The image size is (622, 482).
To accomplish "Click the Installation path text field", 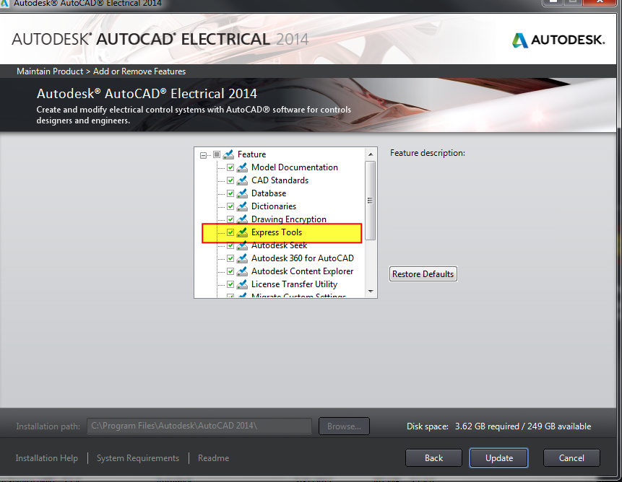I will coord(199,426).
